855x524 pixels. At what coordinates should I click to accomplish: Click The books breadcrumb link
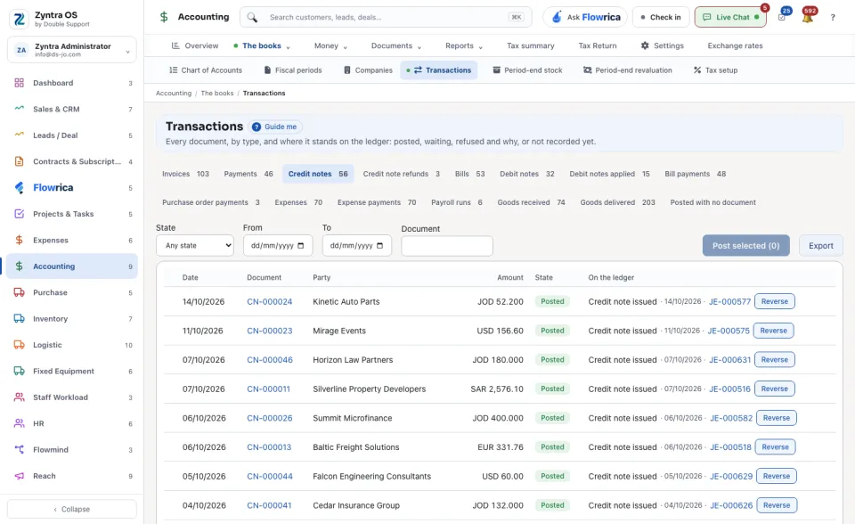pyautogui.click(x=217, y=94)
